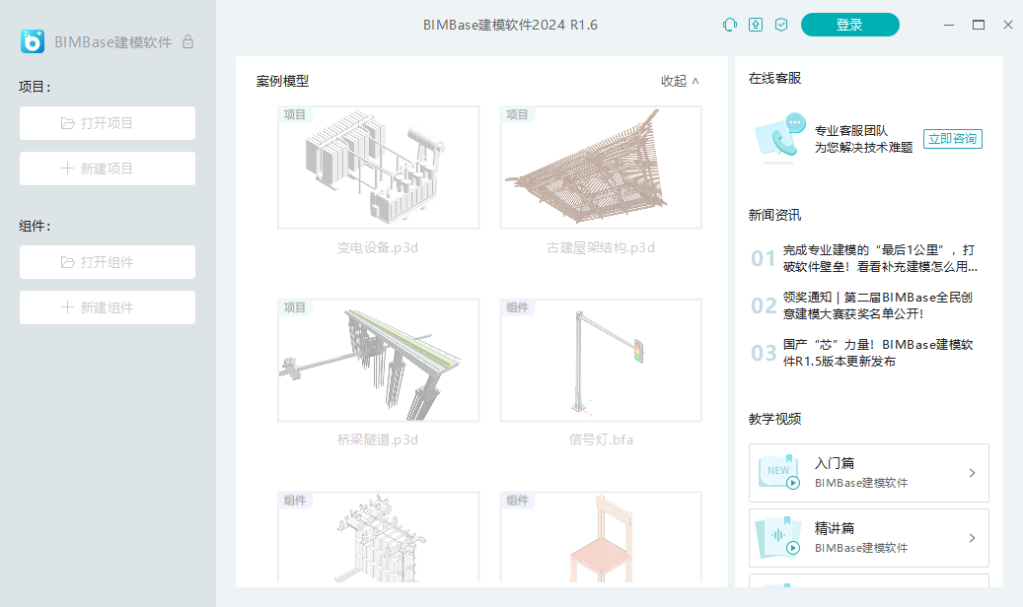The image size is (1023, 607).
Task: Open news item 02 领奖通知
Action: coord(862,305)
